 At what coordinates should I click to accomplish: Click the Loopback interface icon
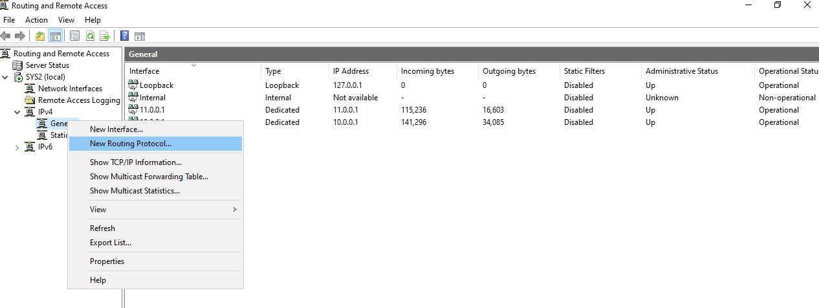(134, 85)
